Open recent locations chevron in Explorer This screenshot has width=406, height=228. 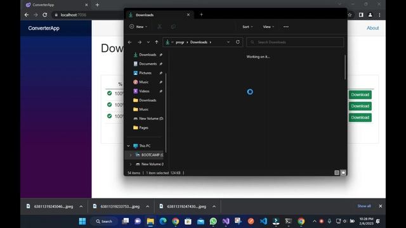click(x=148, y=42)
